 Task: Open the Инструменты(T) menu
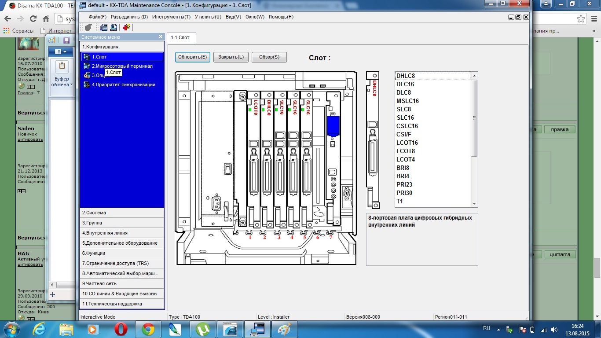click(171, 17)
